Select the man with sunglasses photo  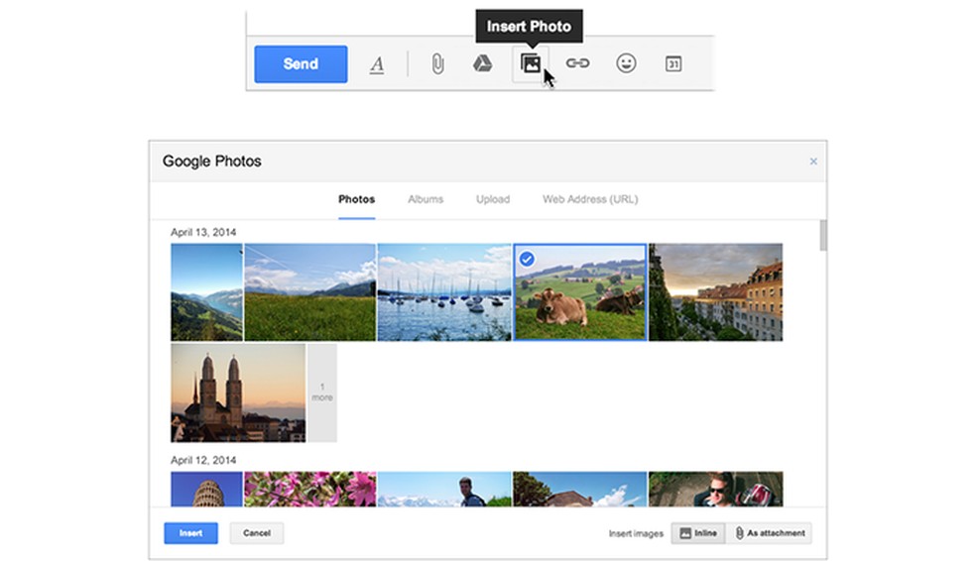tap(716, 489)
